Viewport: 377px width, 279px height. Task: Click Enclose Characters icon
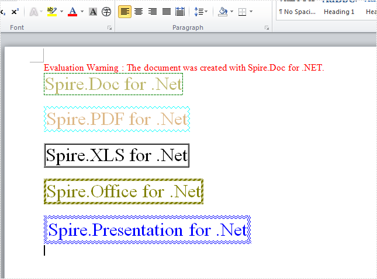coord(106,12)
